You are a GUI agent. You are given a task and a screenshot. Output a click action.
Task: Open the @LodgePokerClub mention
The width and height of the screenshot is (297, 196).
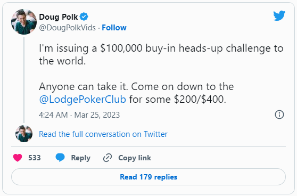click(x=82, y=99)
